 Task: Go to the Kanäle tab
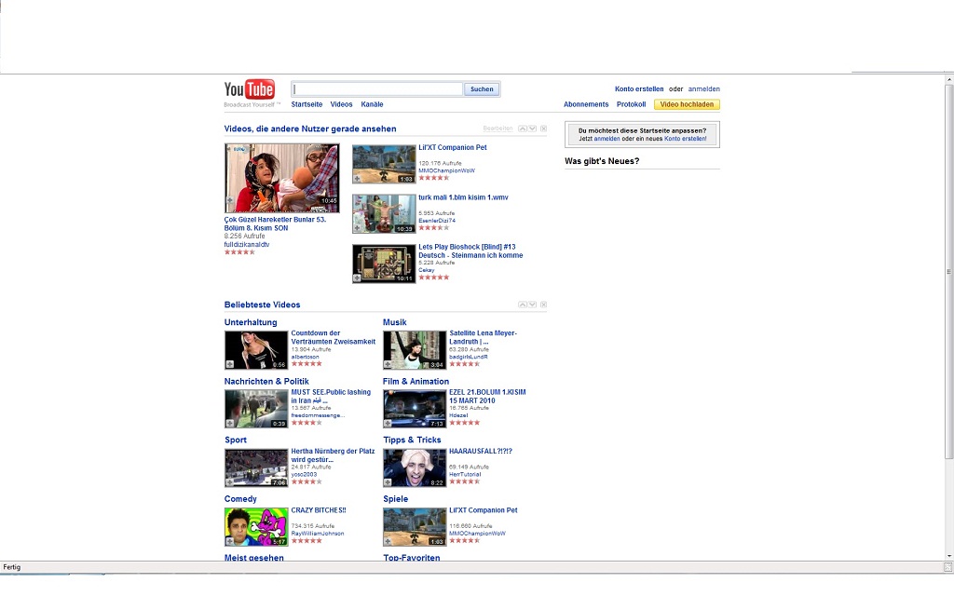(372, 104)
